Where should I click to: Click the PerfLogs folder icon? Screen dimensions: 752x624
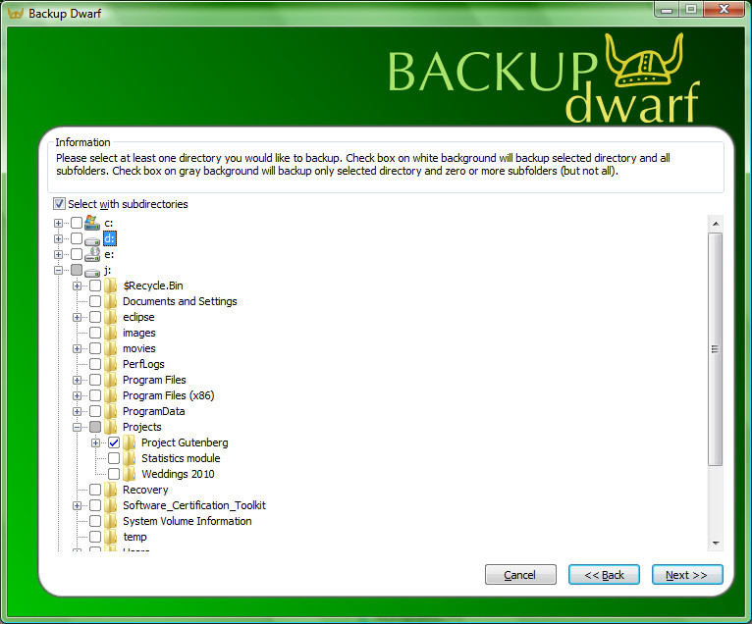tap(111, 364)
